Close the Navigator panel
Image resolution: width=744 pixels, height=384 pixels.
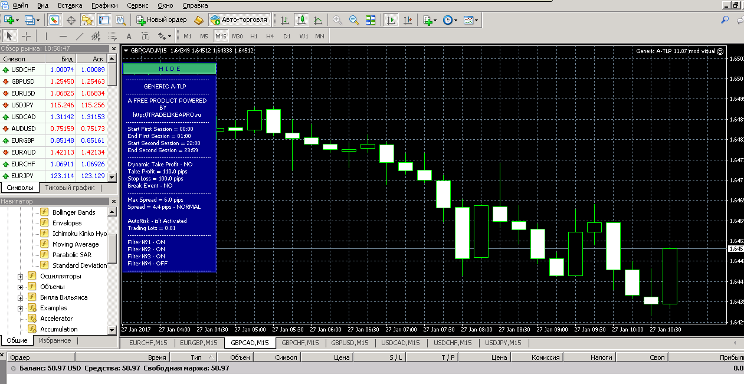[x=113, y=201]
